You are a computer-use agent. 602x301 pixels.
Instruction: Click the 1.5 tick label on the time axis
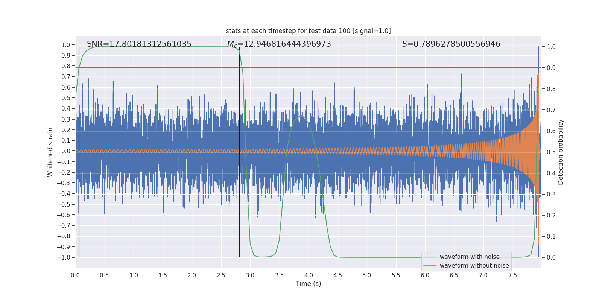click(x=163, y=275)
